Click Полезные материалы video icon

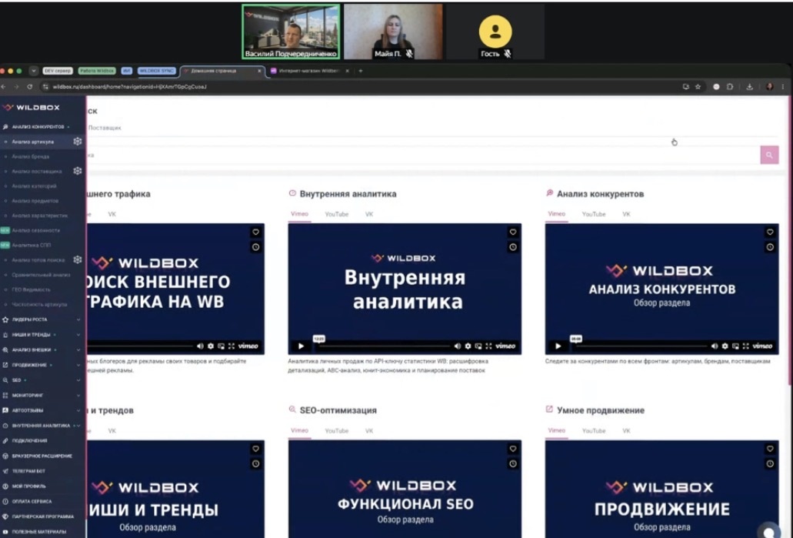pos(5,532)
